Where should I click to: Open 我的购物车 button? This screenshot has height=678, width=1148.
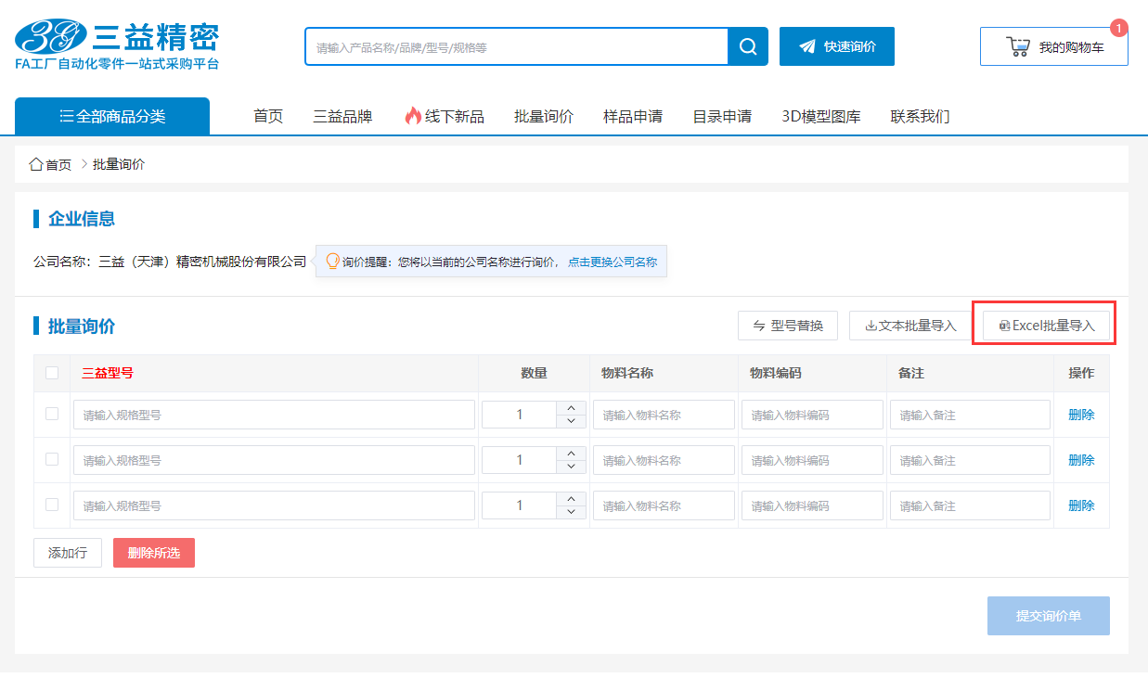click(x=1054, y=46)
